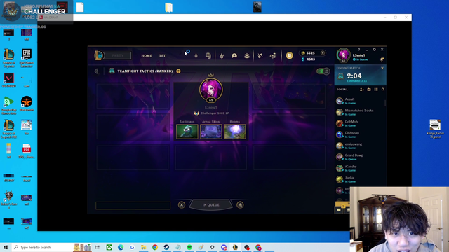The width and height of the screenshot is (449, 252).
Task: Open Spotify from the taskbar
Action: tap(189, 247)
